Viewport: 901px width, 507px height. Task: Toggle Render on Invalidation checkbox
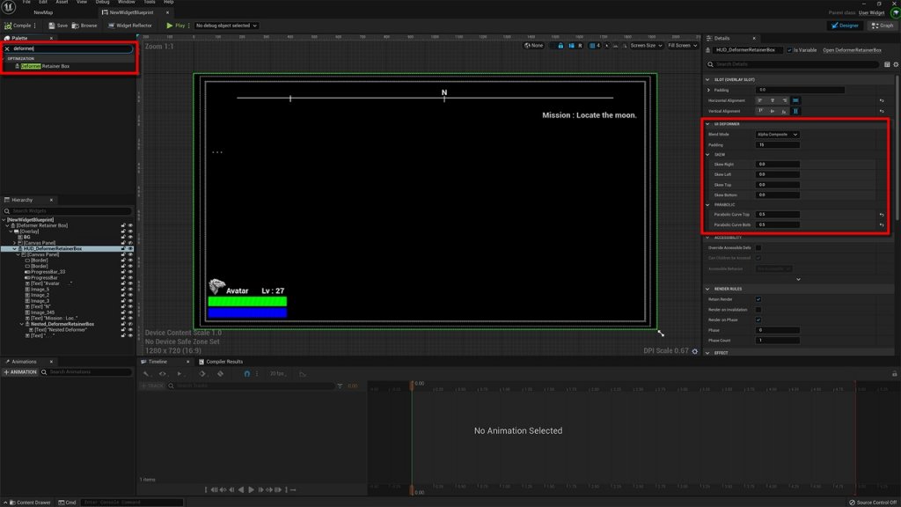pyautogui.click(x=758, y=310)
